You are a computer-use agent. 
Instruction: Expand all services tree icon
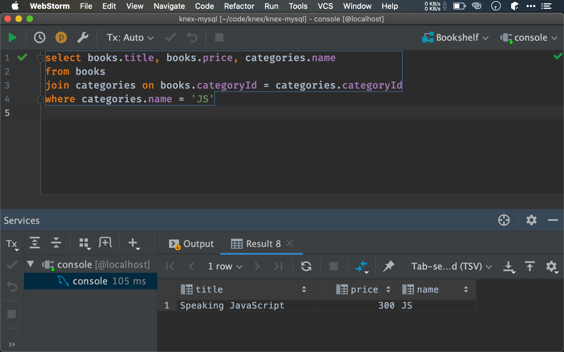click(35, 243)
